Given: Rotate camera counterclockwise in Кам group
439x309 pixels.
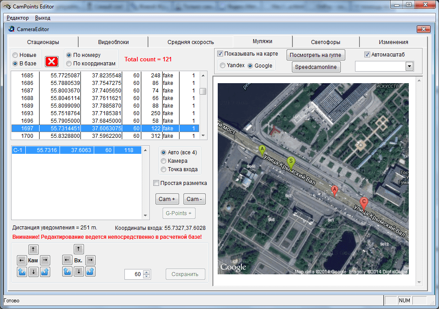Looking at the screenshot, I should pos(22,272).
